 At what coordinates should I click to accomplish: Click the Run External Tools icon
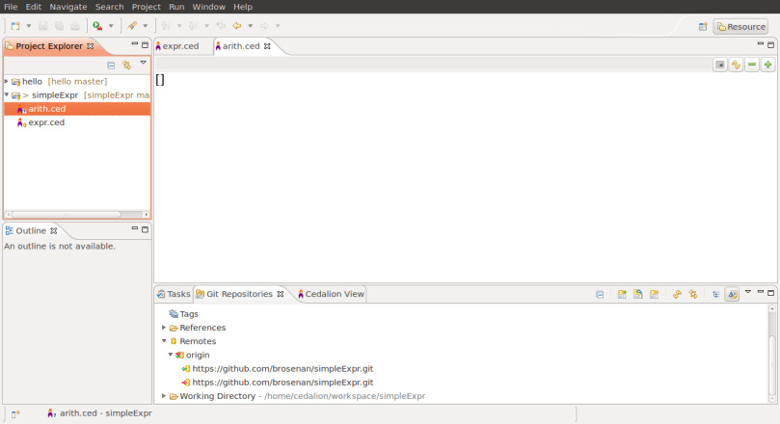pos(97,26)
